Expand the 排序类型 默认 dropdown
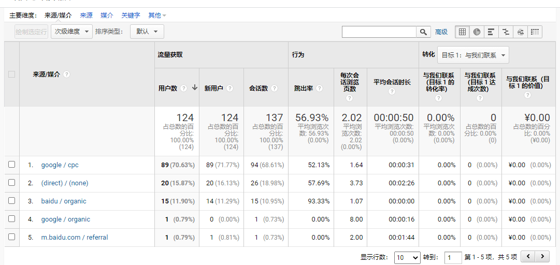 147,32
